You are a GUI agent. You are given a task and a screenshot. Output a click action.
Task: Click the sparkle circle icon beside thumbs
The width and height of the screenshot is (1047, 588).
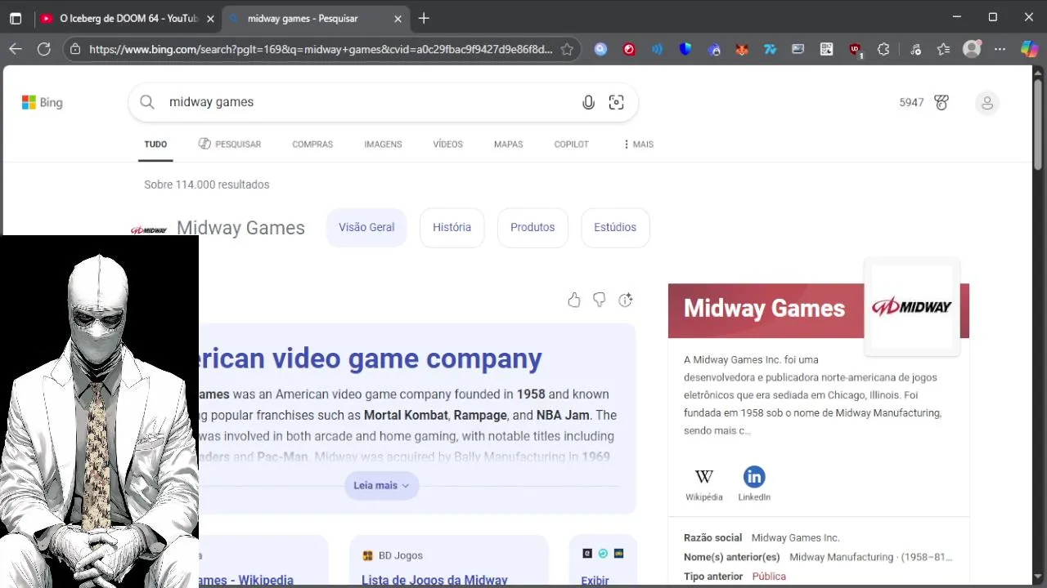coord(626,300)
